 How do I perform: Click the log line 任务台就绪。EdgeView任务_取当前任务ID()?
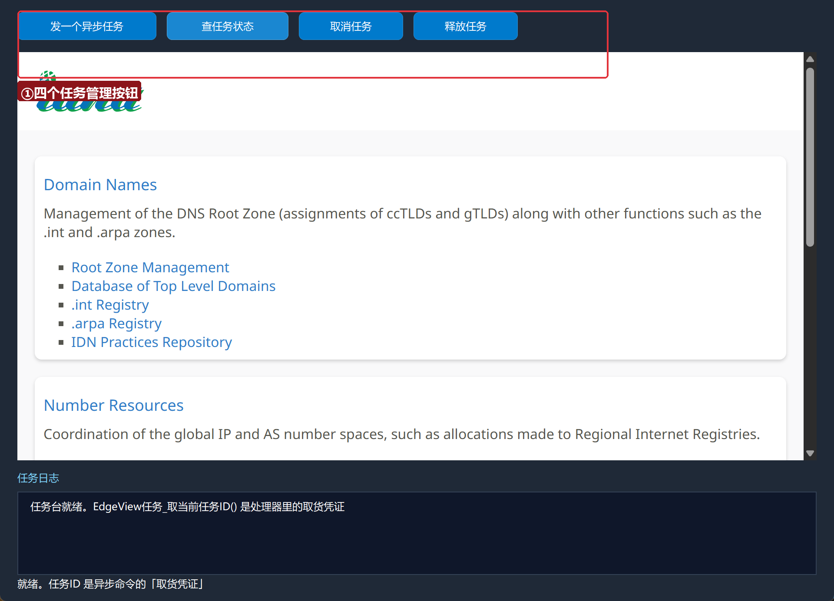coord(134,507)
